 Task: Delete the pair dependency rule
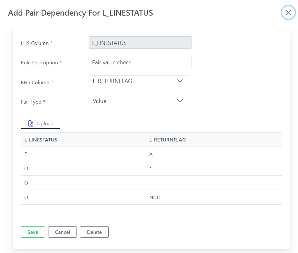coord(94,232)
